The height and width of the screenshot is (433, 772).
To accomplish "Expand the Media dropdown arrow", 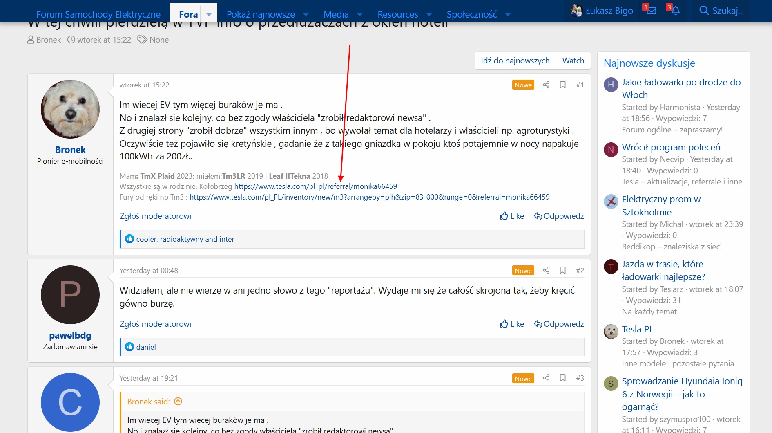I will coord(360,14).
